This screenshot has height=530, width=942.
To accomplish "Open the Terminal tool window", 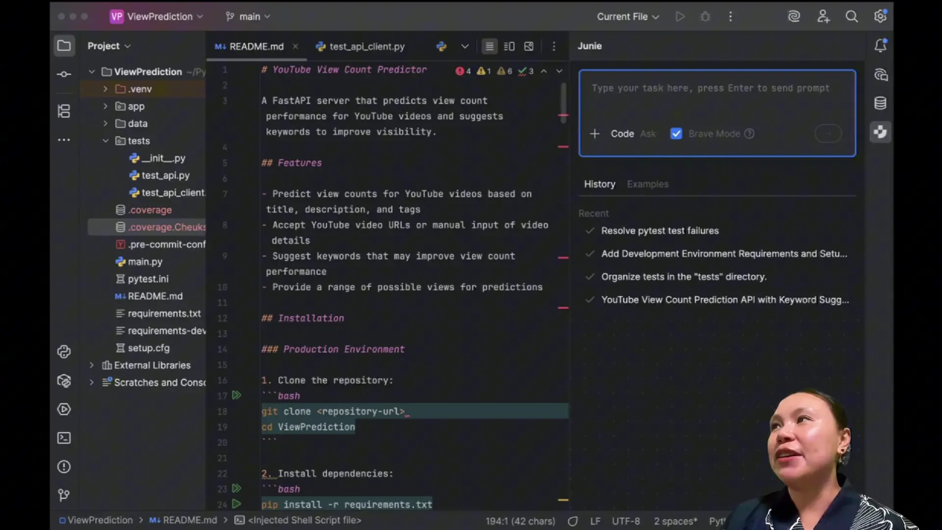I will [64, 438].
